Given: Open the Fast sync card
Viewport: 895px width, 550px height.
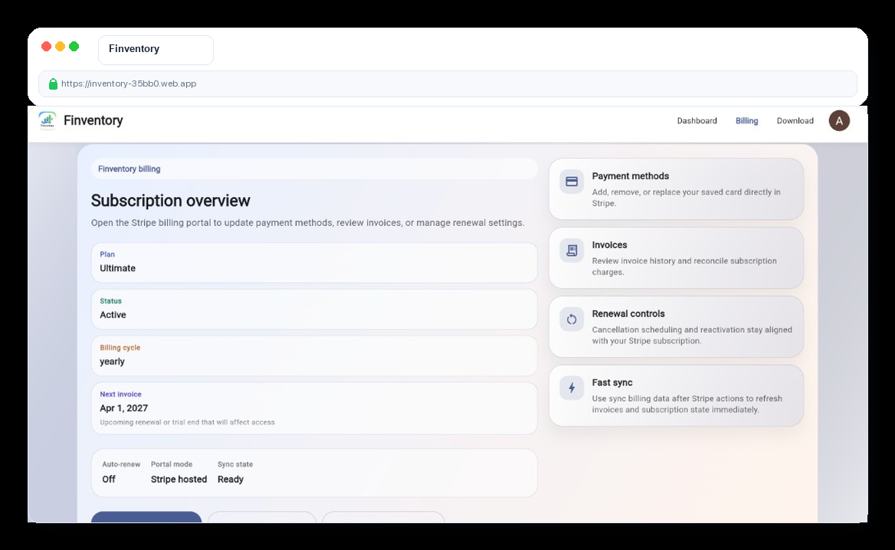Looking at the screenshot, I should click(x=676, y=395).
